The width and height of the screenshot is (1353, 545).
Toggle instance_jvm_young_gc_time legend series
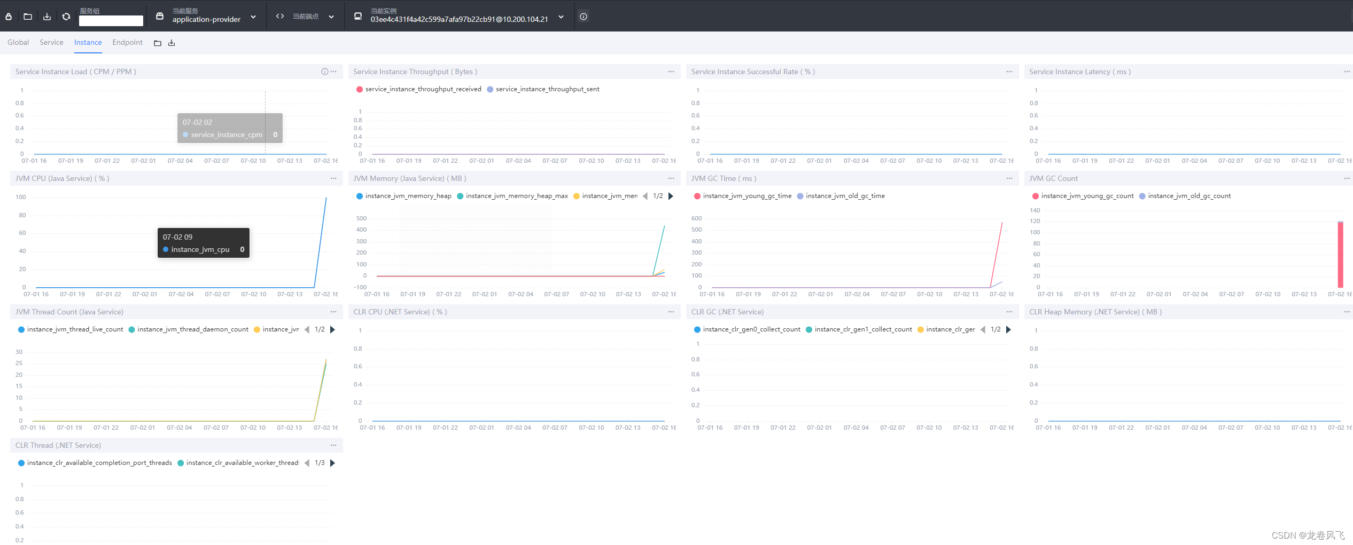pos(743,196)
